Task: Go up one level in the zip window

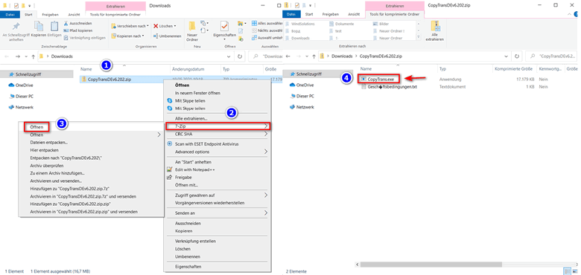Action: pos(314,56)
